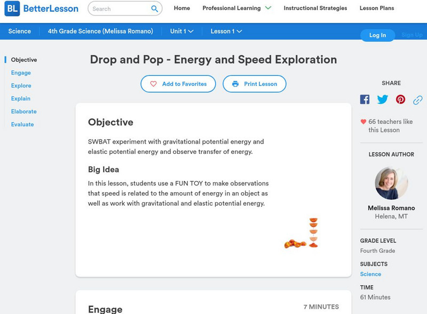The height and width of the screenshot is (314, 427).
Task: Open Instructional Strategies menu item
Action: point(315,8)
